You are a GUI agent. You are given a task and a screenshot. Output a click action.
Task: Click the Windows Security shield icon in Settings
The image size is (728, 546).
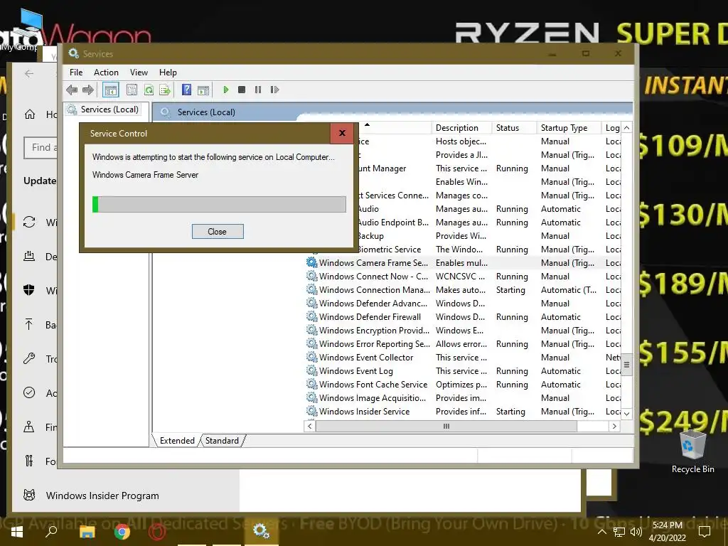point(28,290)
